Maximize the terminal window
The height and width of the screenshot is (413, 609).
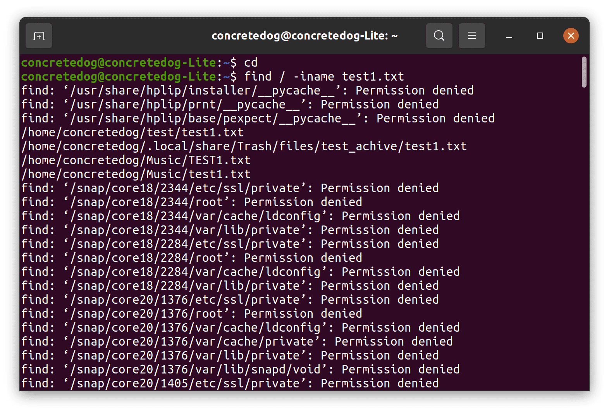point(540,36)
